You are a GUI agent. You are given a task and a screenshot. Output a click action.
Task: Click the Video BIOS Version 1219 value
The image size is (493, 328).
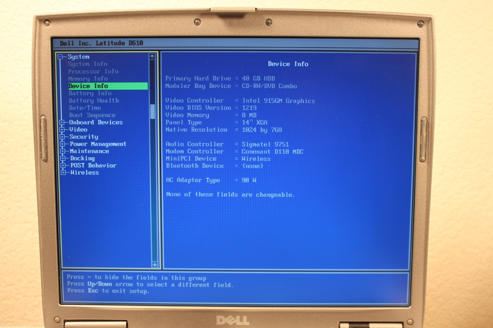(x=249, y=108)
